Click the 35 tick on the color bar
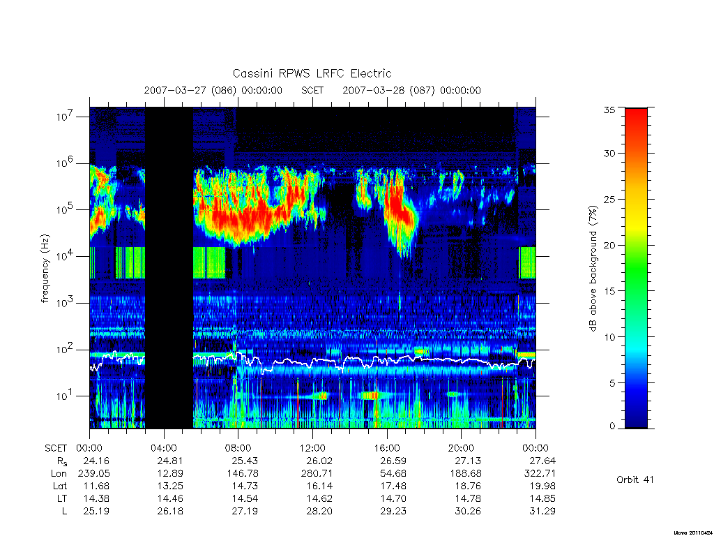This screenshot has height=536, width=714. coord(609,110)
